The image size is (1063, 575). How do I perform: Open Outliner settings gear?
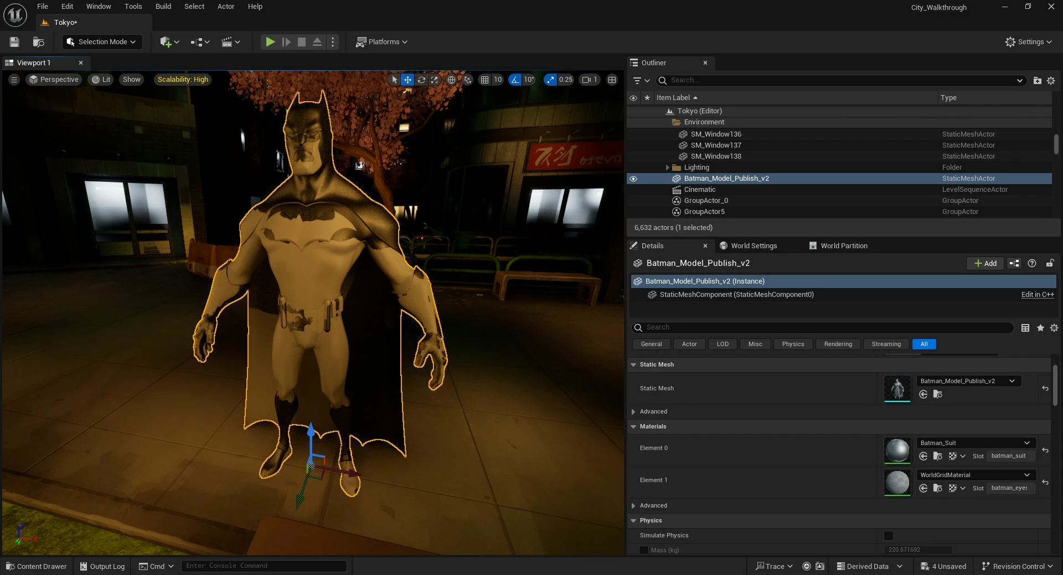pyautogui.click(x=1051, y=81)
